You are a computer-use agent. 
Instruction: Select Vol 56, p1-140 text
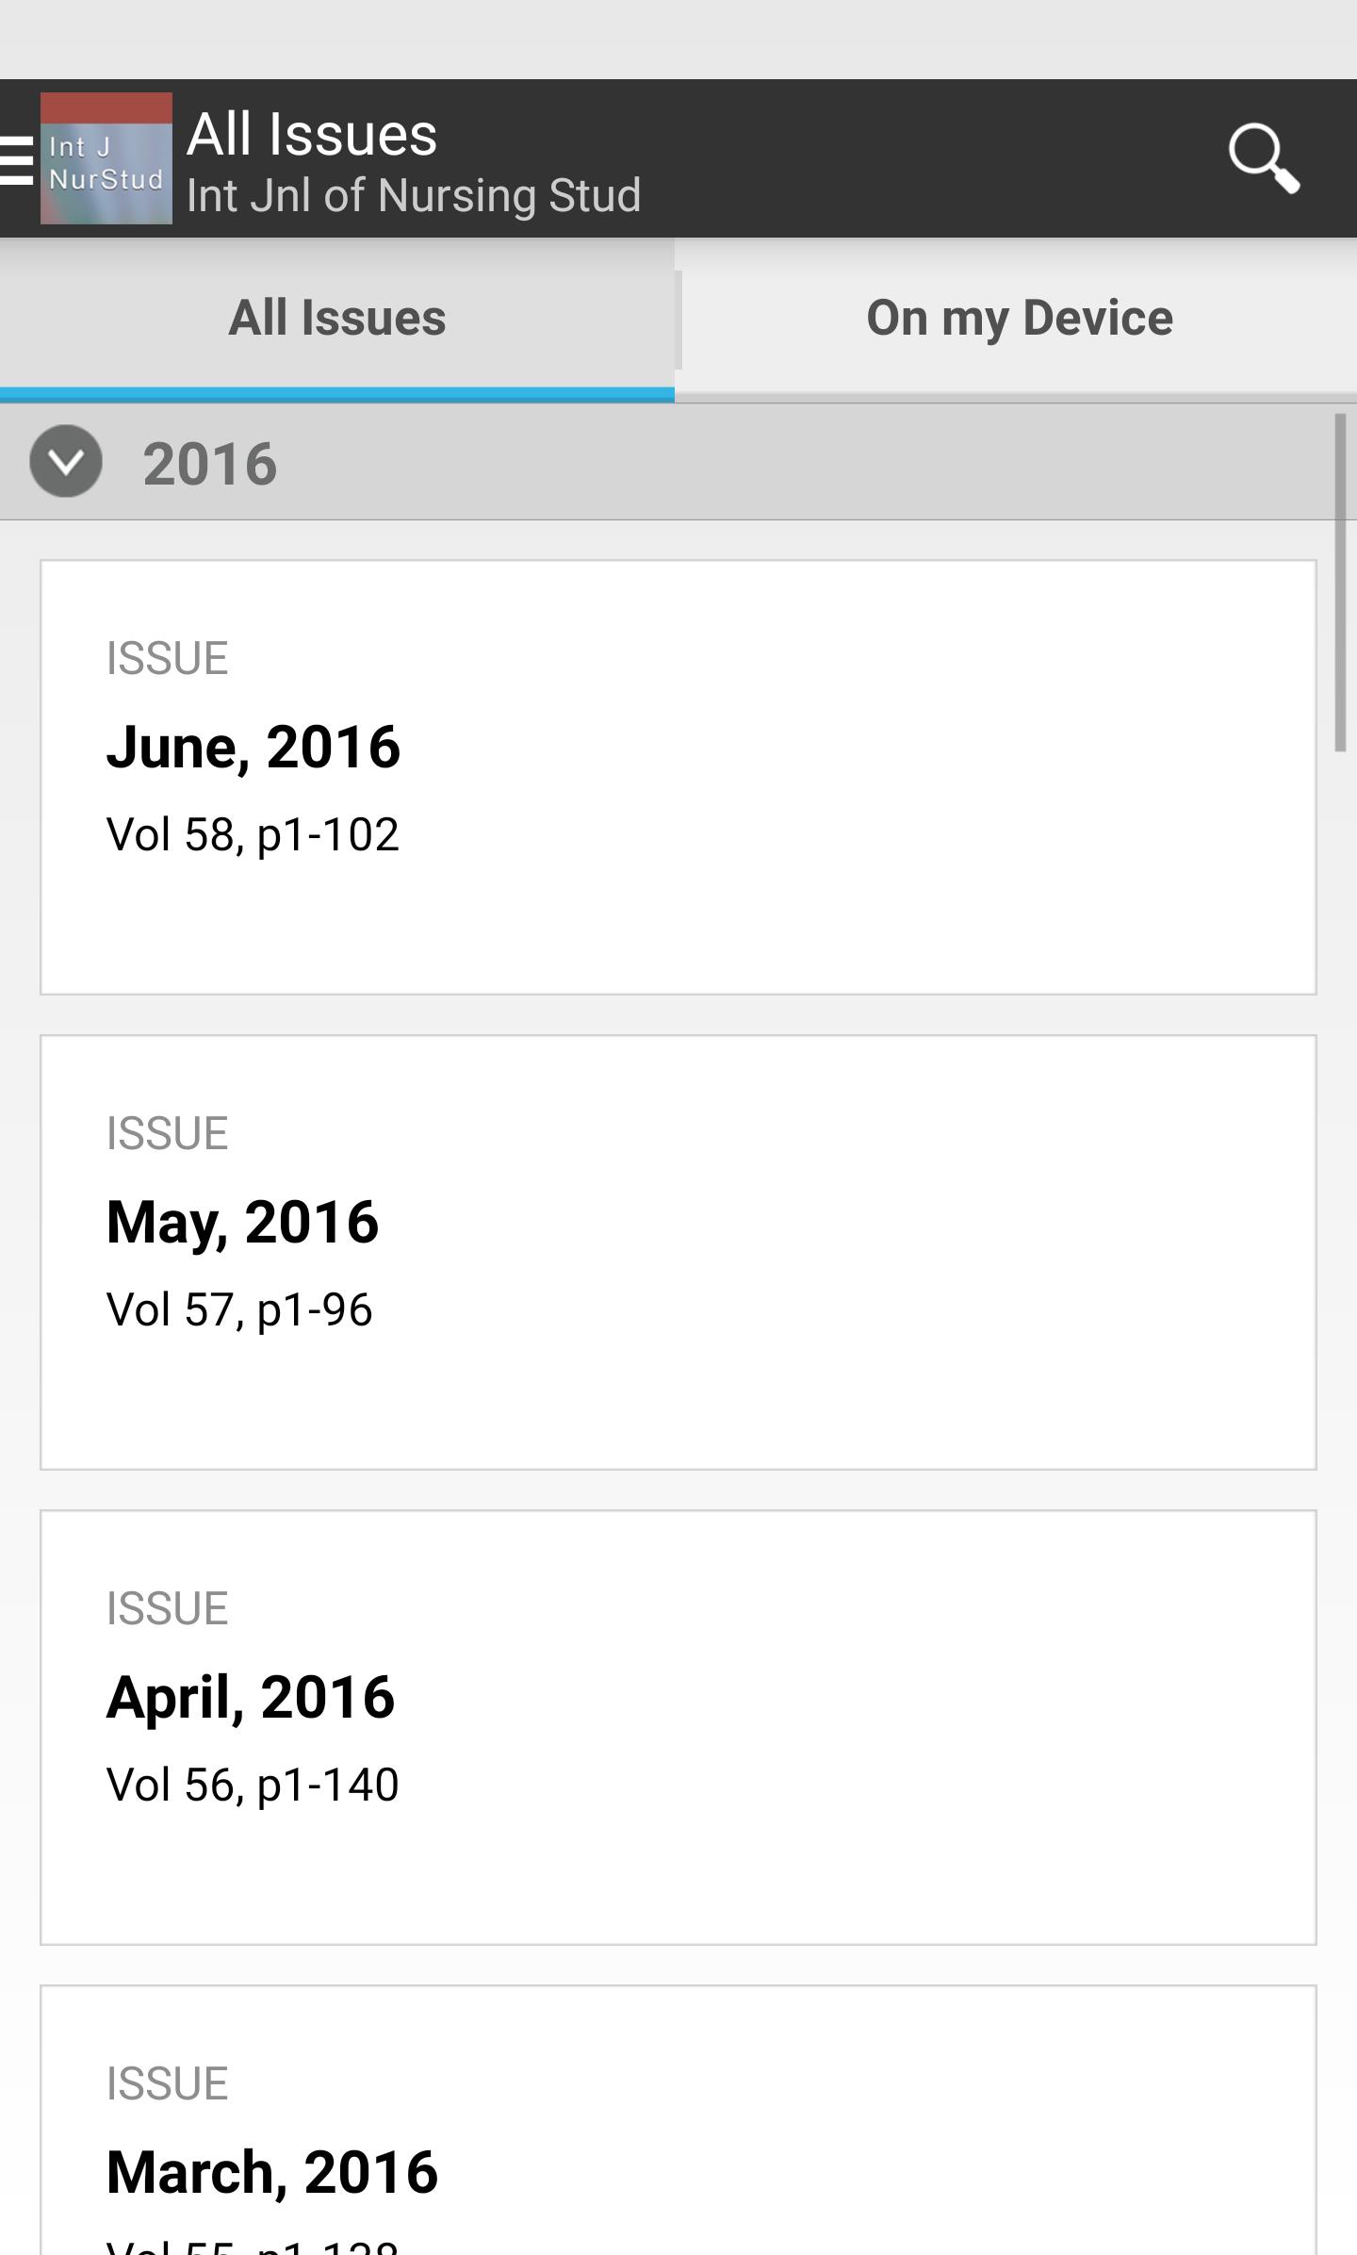(253, 1786)
